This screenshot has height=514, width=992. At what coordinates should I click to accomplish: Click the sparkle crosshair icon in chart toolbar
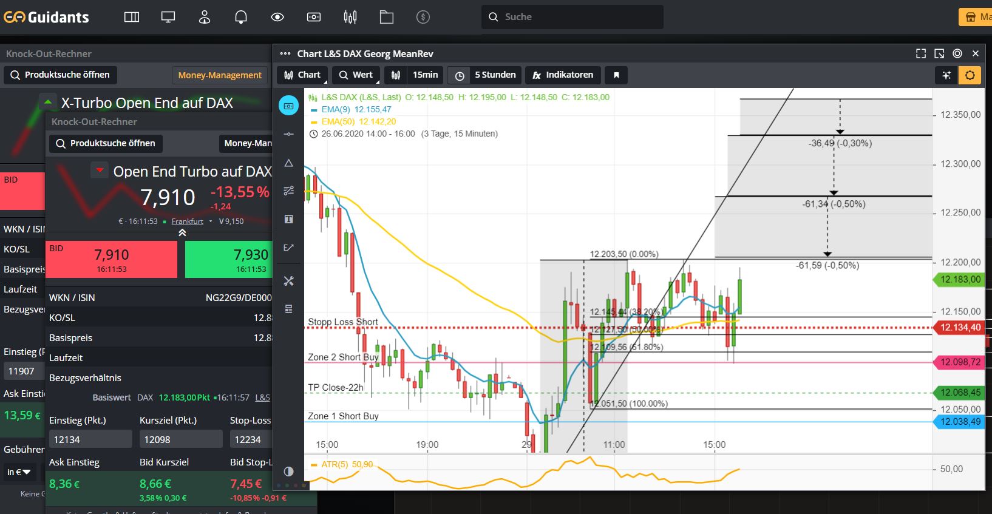coord(946,75)
